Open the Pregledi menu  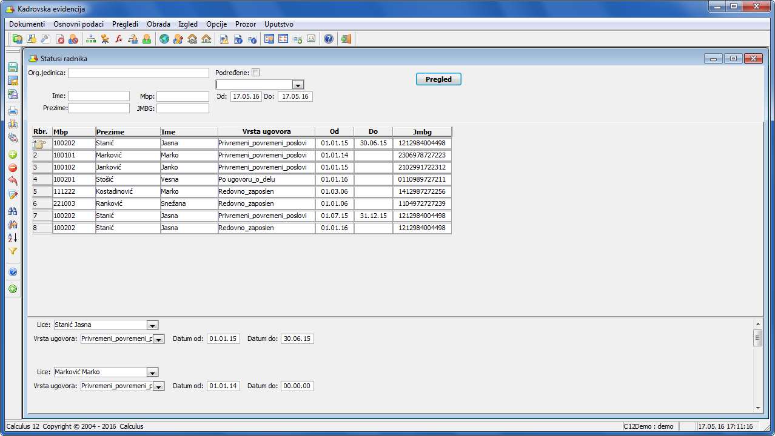pyautogui.click(x=125, y=24)
